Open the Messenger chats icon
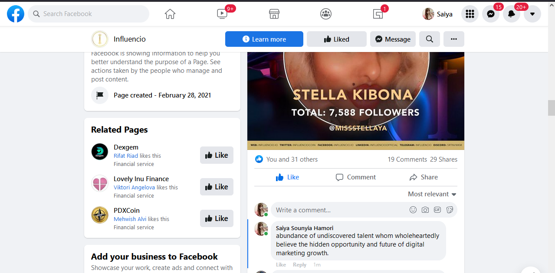 (x=491, y=14)
